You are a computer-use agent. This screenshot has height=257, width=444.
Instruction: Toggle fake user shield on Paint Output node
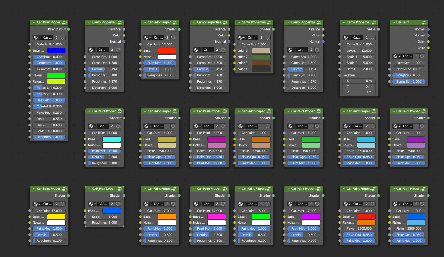(x=62, y=37)
